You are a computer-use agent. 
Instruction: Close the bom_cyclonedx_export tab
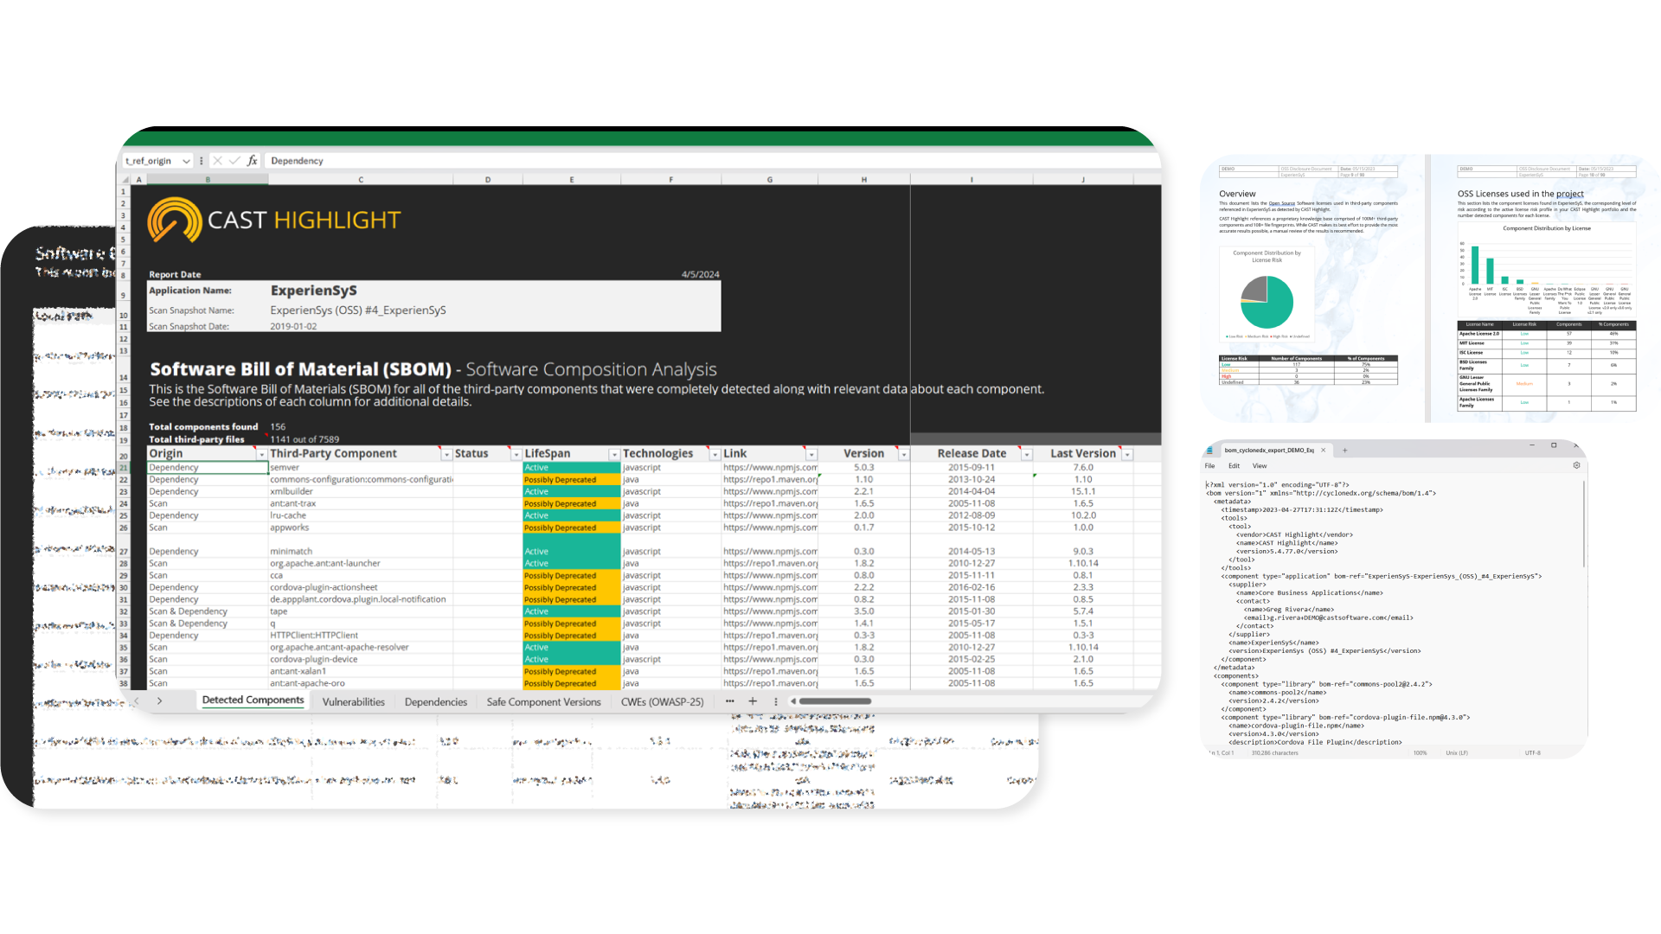click(1323, 450)
